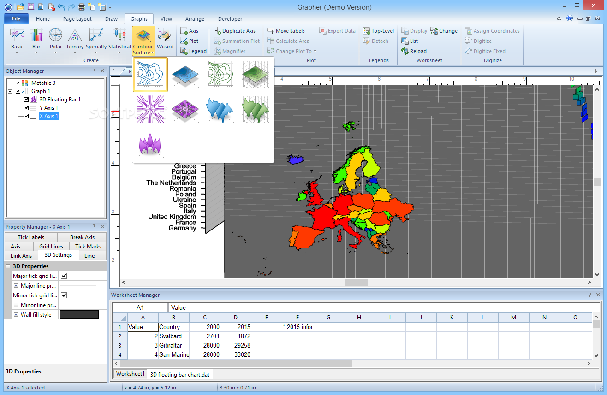Click Change in Worksheet group
The width and height of the screenshot is (607, 395).
[444, 31]
